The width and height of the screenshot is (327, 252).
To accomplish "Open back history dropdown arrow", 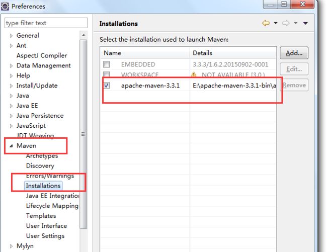I will (x=276, y=23).
